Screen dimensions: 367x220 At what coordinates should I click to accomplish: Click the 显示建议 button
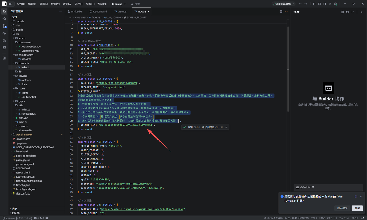(x=342, y=208)
